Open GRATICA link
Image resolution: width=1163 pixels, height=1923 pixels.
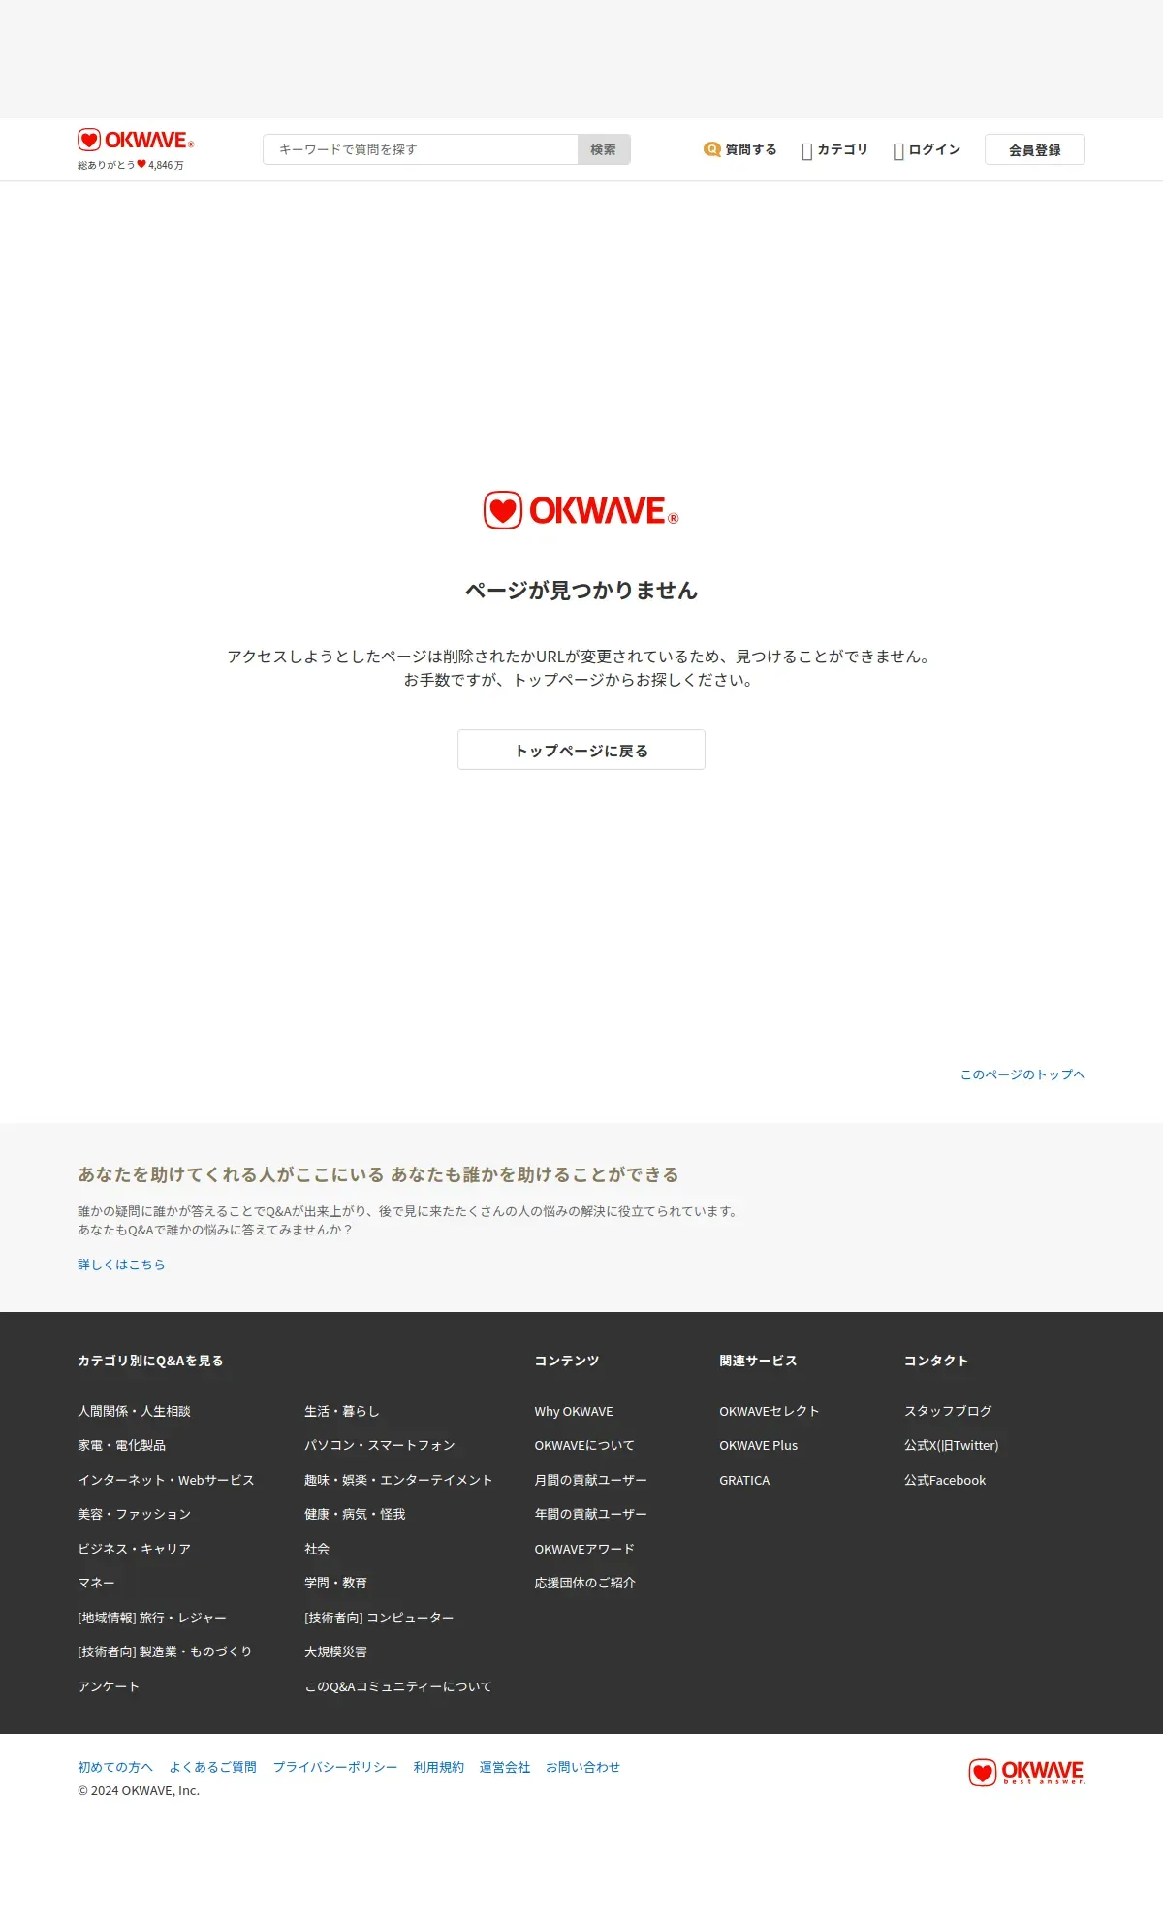click(x=744, y=1480)
